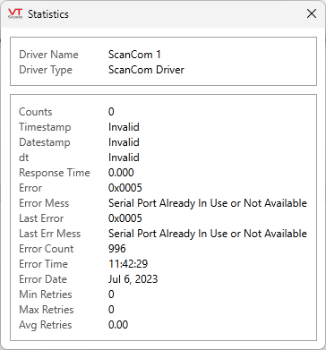326x350 pixels.
Task: Click the Min Retries value
Action: [111, 295]
